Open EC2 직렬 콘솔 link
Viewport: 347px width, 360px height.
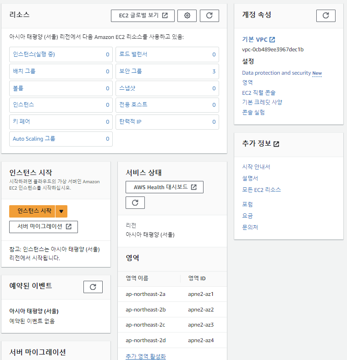pos(259,93)
